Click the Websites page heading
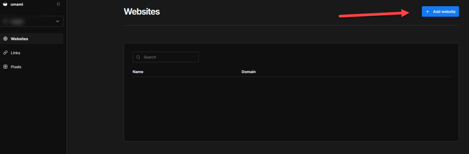Image resolution: width=469 pixels, height=154 pixels. (x=142, y=12)
